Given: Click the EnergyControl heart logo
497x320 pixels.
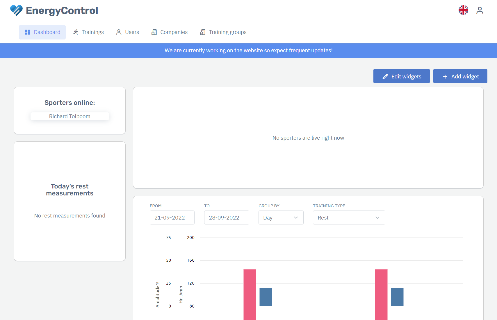Looking at the screenshot, I should (x=16, y=10).
